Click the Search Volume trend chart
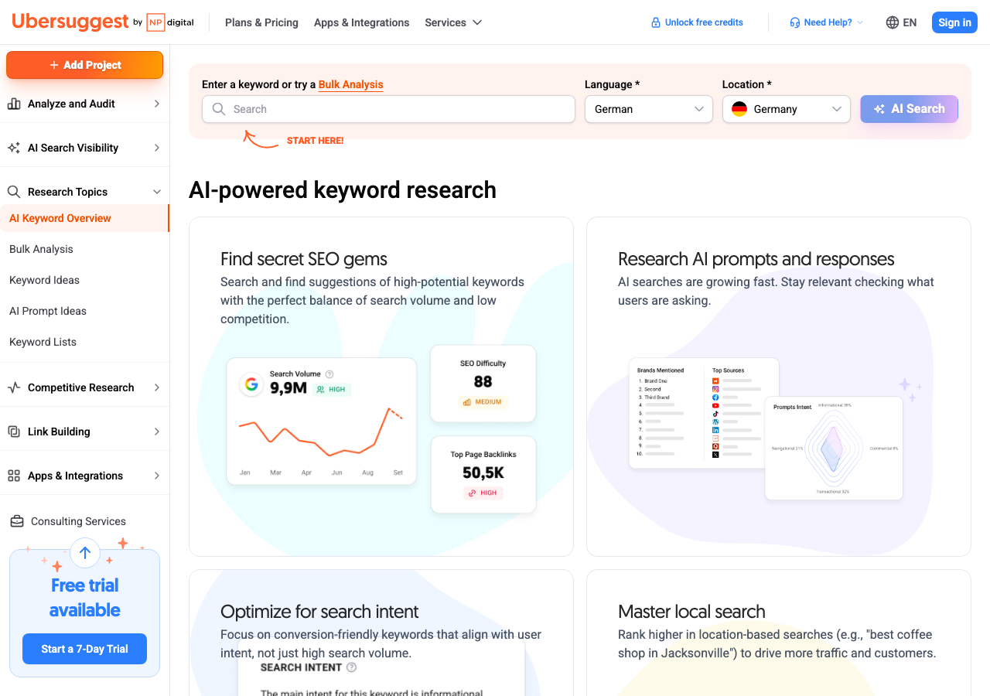990x696 pixels. coord(321,431)
